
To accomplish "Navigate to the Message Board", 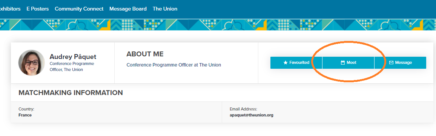I will [x=128, y=9].
